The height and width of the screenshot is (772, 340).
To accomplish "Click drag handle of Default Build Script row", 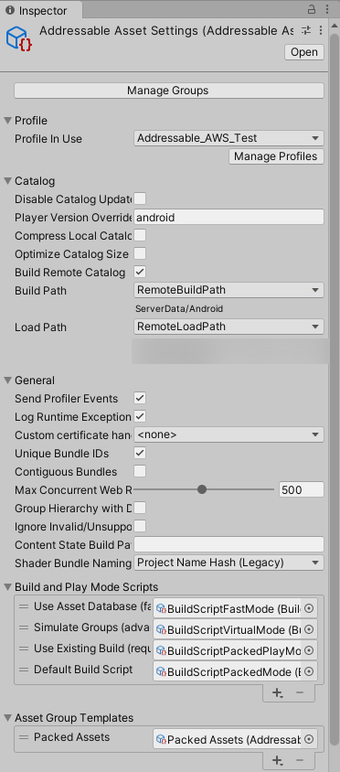I will [x=24, y=670].
